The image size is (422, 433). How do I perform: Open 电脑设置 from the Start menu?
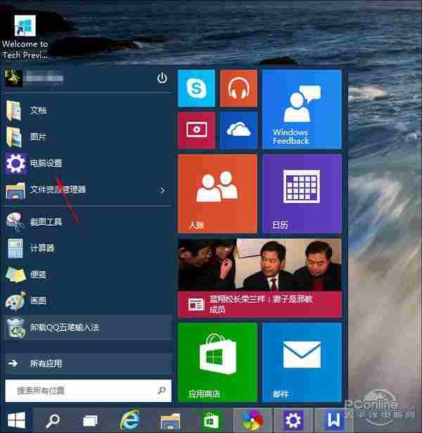pyautogui.click(x=46, y=163)
